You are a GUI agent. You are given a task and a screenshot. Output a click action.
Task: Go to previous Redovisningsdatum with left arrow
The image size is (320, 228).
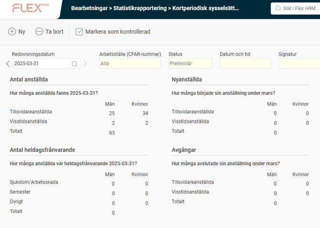(x=8, y=64)
